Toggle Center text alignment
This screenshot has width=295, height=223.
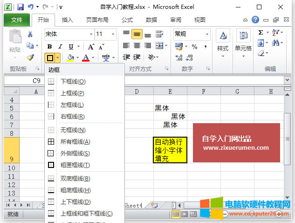point(137,45)
